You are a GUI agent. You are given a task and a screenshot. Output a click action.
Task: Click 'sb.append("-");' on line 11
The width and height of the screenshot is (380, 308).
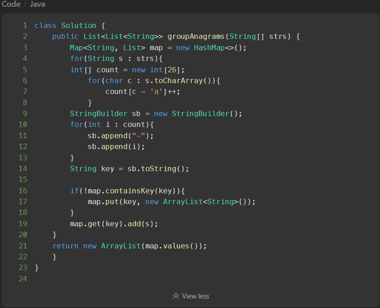point(121,136)
